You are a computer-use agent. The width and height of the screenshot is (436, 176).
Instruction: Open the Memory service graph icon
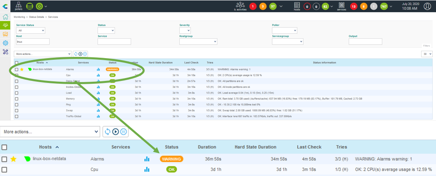coord(98,99)
